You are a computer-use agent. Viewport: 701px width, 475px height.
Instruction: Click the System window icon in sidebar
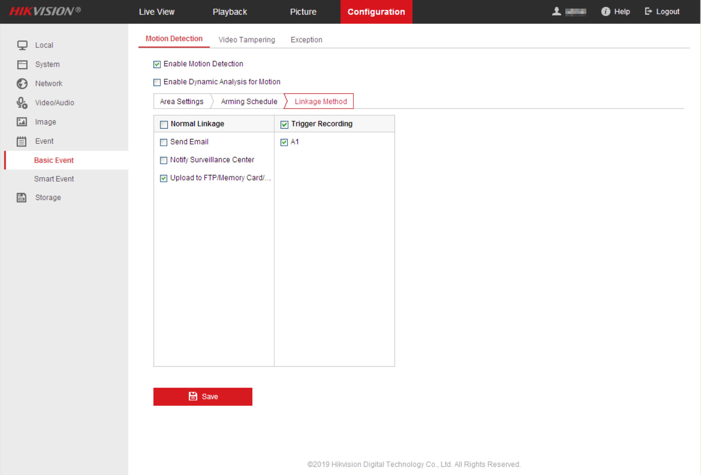pyautogui.click(x=22, y=65)
